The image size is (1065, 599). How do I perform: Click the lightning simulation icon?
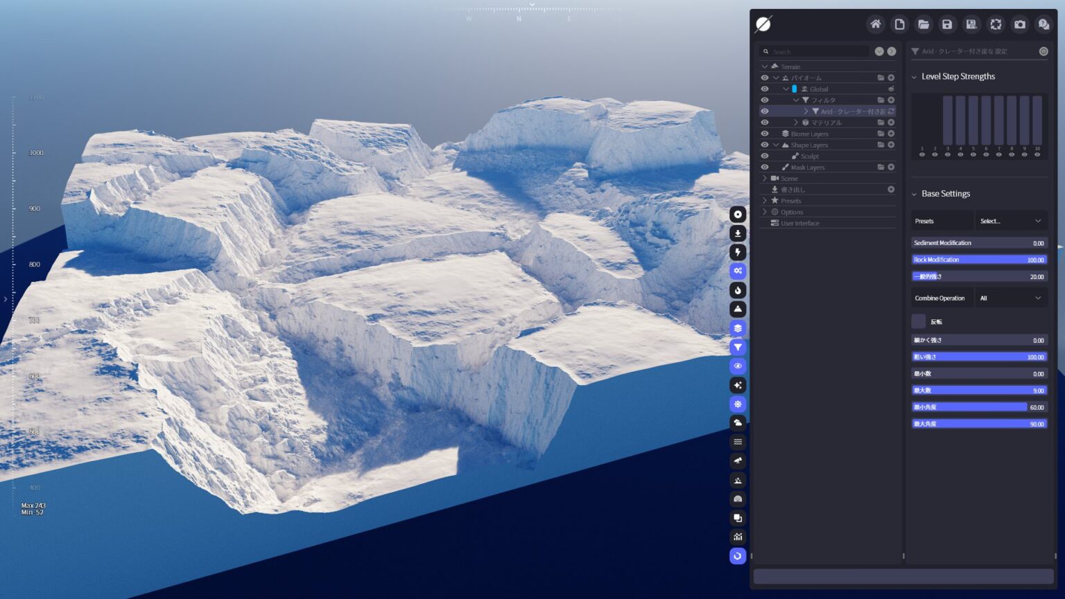pos(738,251)
